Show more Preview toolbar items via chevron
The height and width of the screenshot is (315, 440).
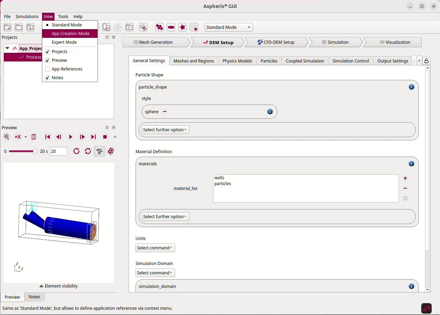[115, 137]
